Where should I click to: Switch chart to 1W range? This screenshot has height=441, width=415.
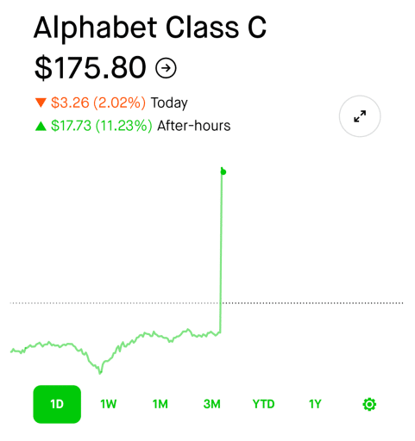[x=109, y=404]
